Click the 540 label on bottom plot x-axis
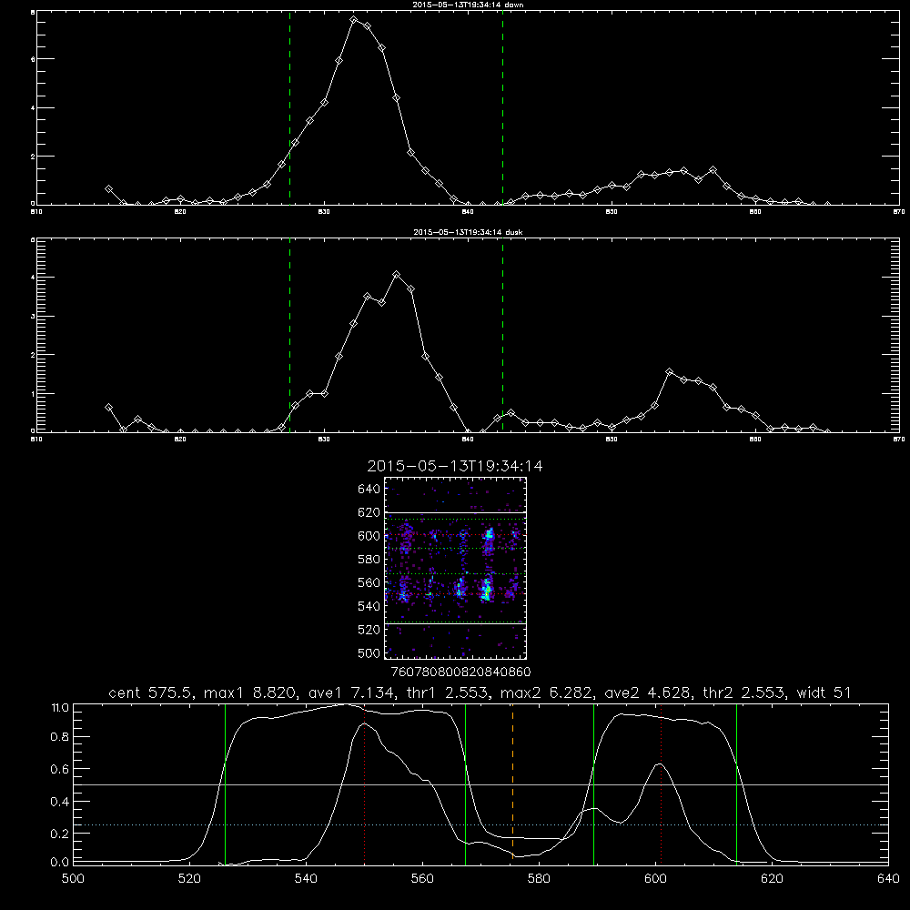 (306, 879)
